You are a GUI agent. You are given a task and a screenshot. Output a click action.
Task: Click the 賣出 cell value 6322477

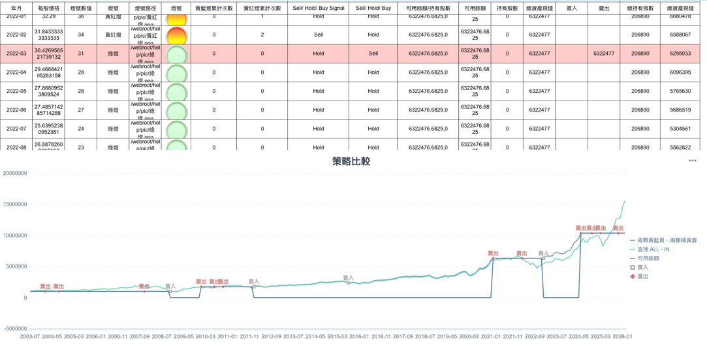click(603, 54)
